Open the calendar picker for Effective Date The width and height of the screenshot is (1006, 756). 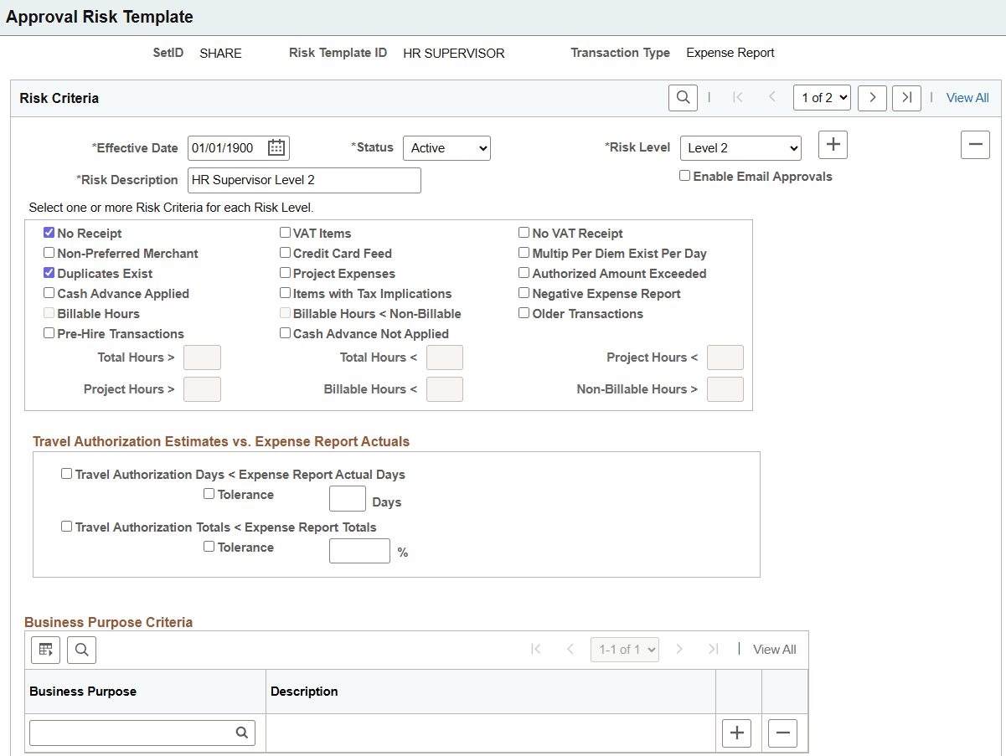click(x=276, y=147)
